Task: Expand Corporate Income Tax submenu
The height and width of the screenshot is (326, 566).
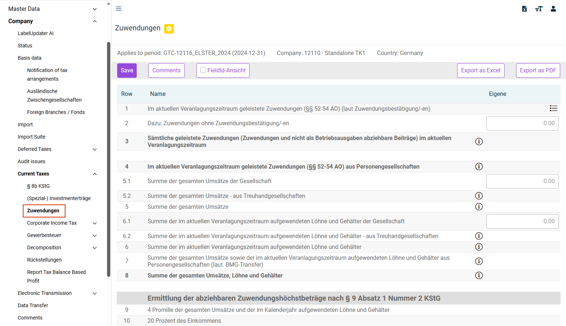Action: pyautogui.click(x=95, y=223)
